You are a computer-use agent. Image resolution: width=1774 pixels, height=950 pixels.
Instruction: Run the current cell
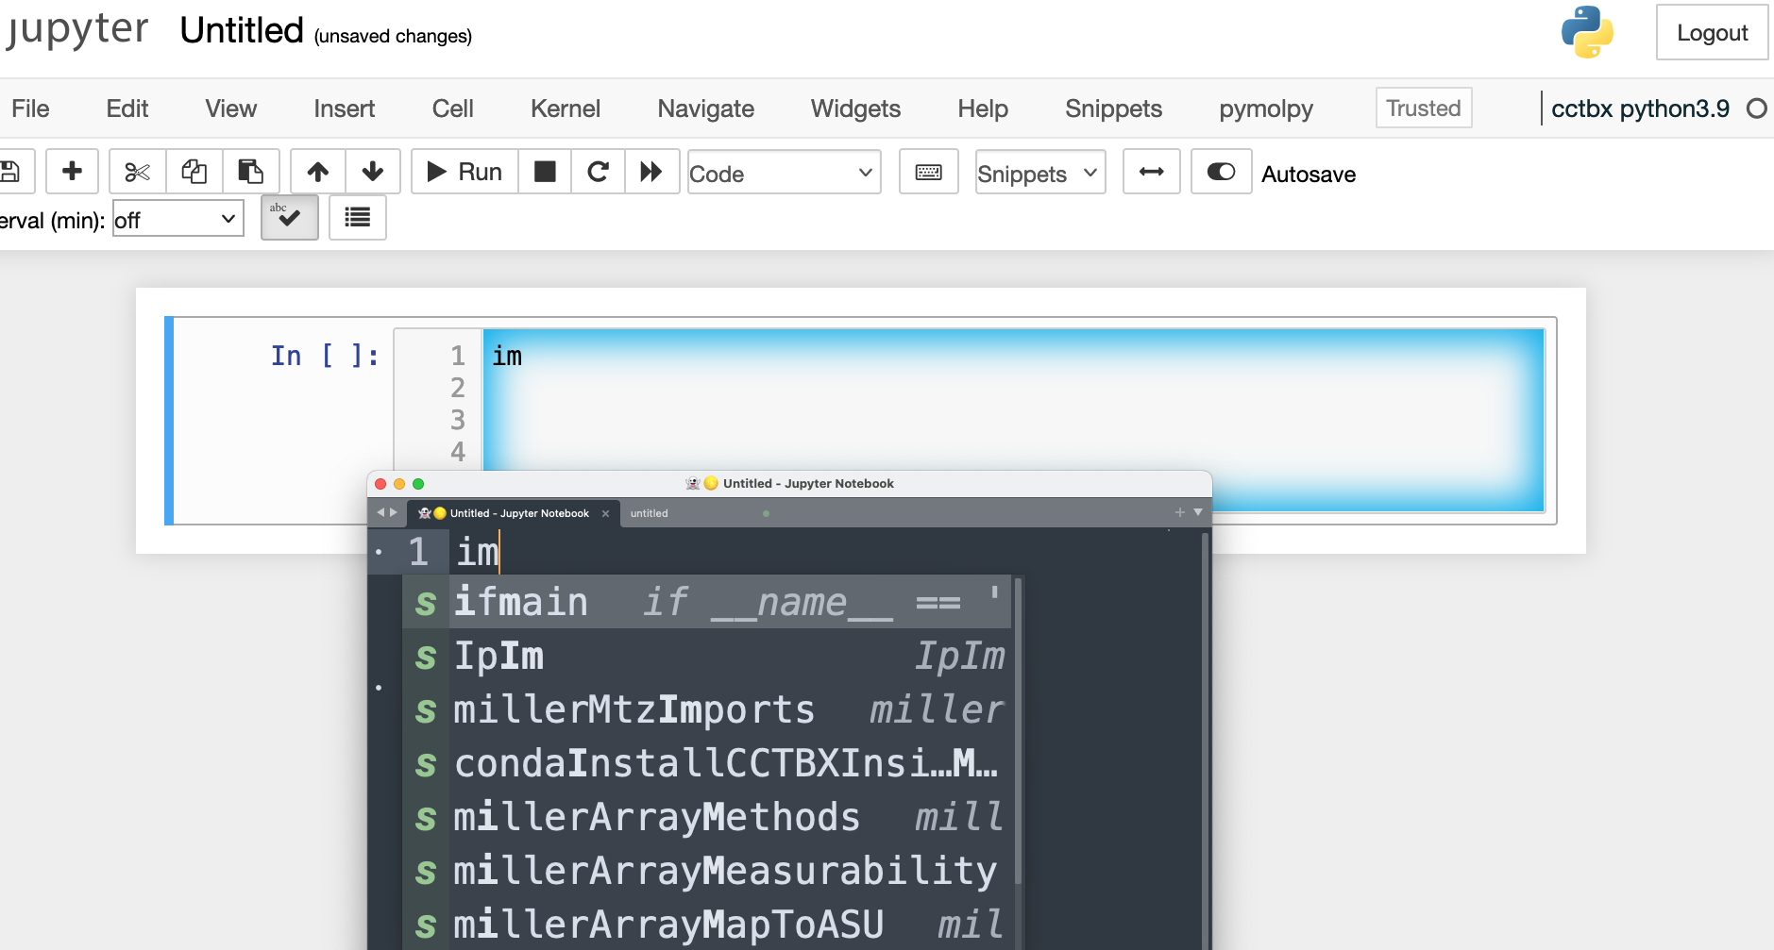tap(465, 172)
